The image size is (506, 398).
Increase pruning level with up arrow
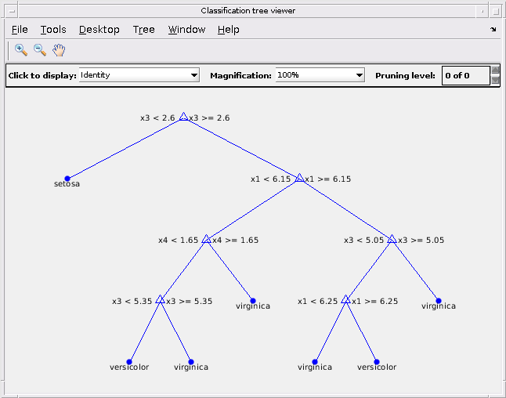[x=495, y=70]
